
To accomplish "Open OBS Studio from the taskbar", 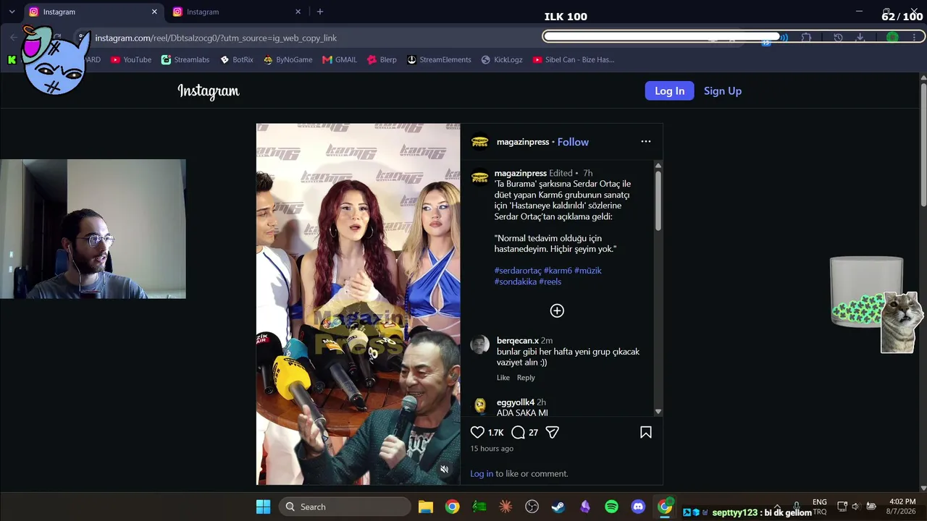I will pos(532,507).
